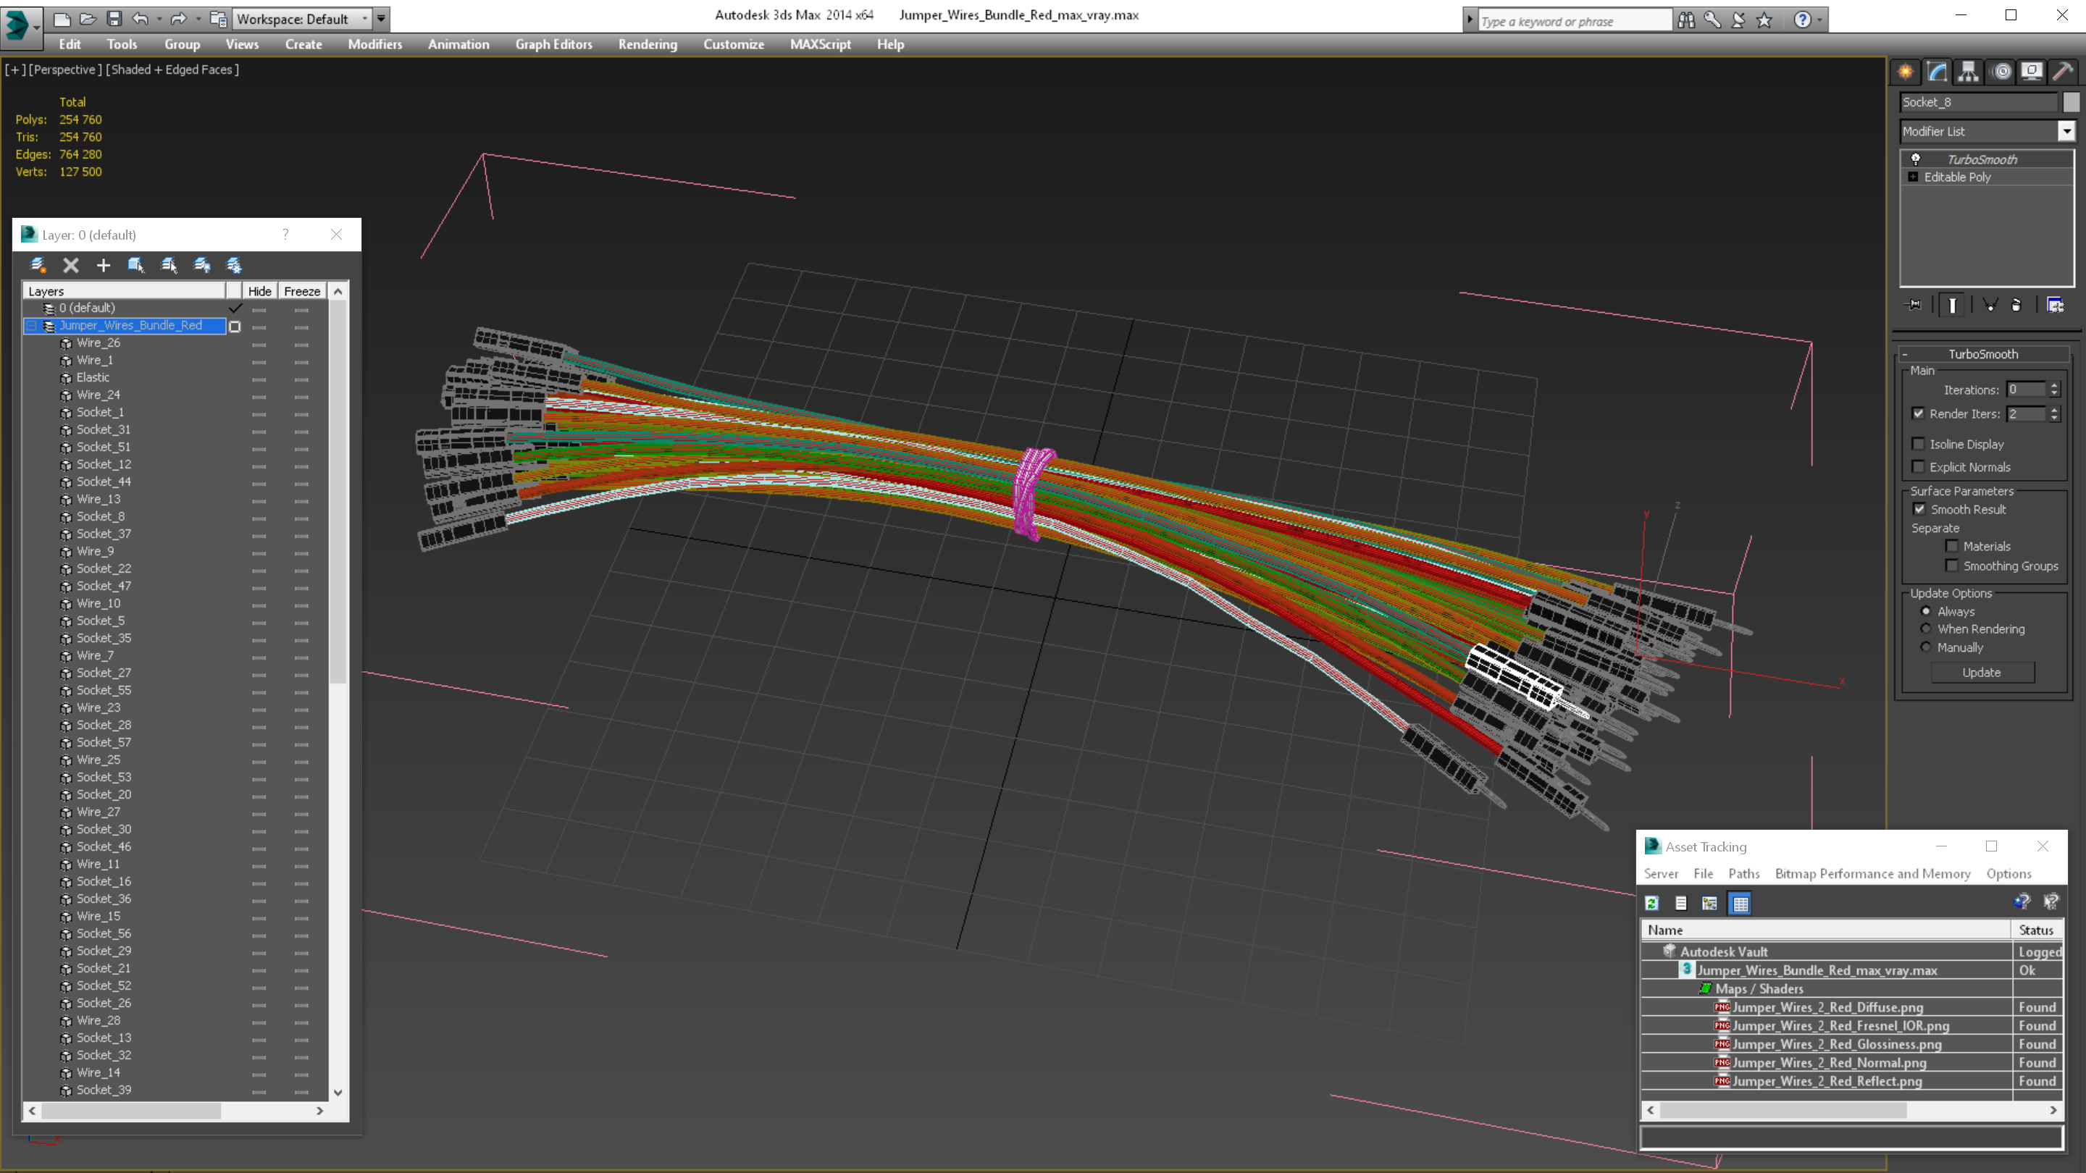Switch Asset Tracking to table view icon

coord(1739,903)
